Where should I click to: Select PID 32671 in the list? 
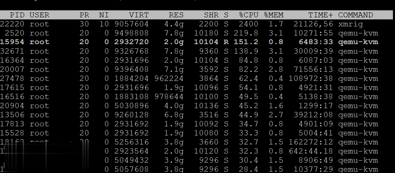click(x=13, y=51)
